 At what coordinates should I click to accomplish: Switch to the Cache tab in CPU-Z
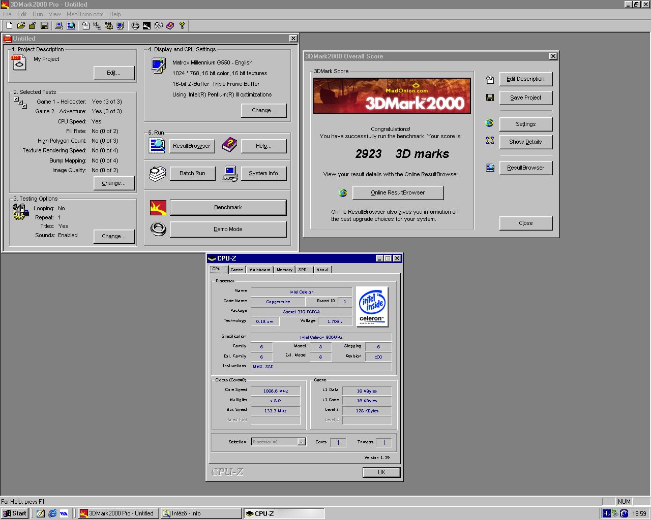pos(236,270)
